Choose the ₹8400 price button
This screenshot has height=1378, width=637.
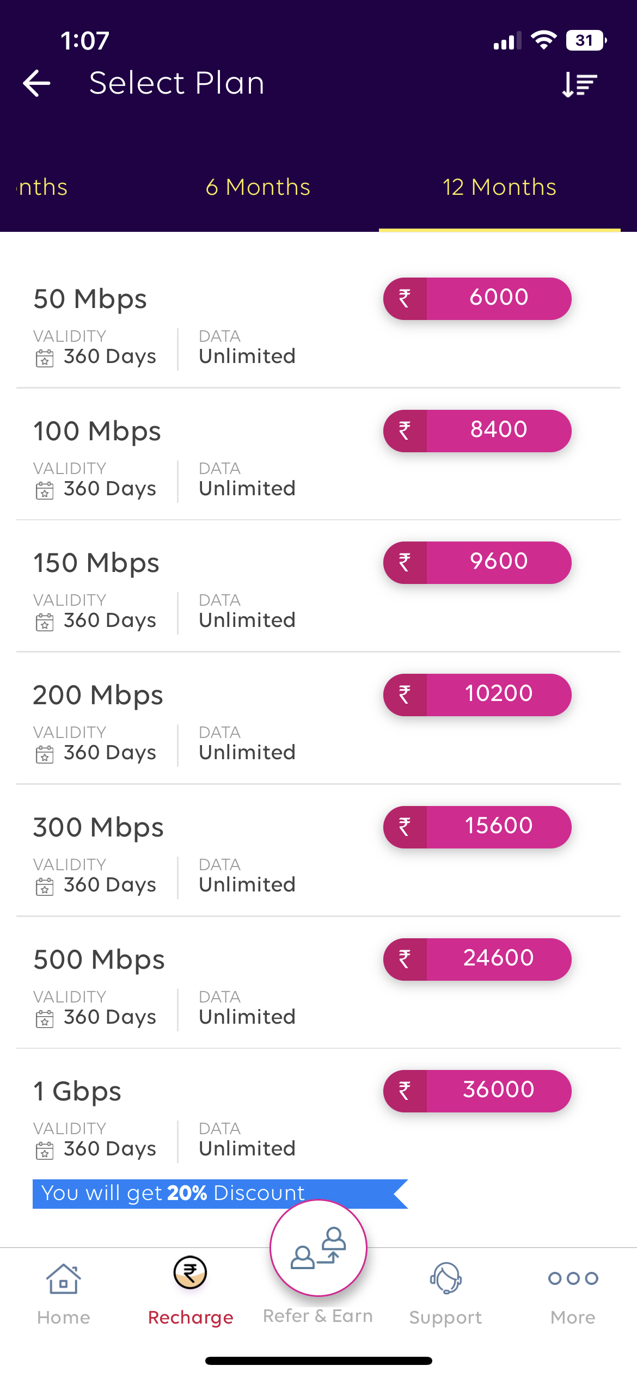pos(477,430)
